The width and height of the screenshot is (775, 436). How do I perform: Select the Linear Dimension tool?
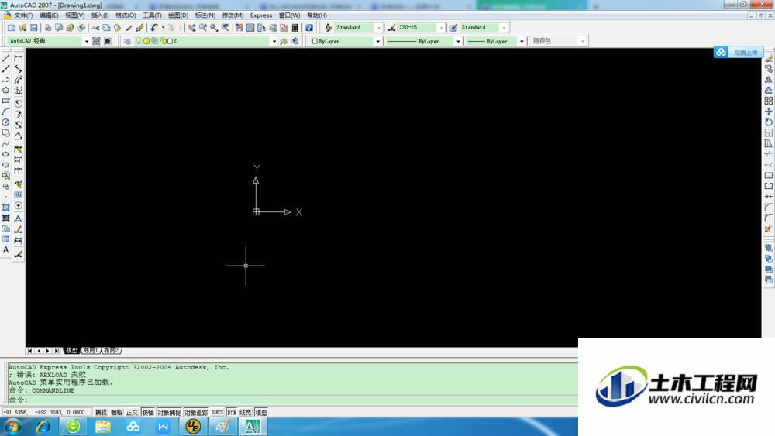(x=19, y=58)
